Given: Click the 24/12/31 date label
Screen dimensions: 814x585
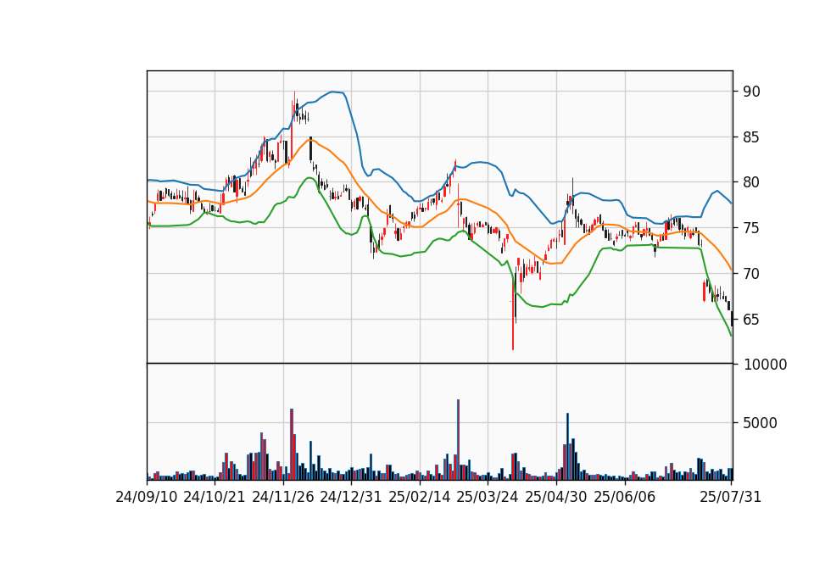Looking at the screenshot, I should [351, 498].
